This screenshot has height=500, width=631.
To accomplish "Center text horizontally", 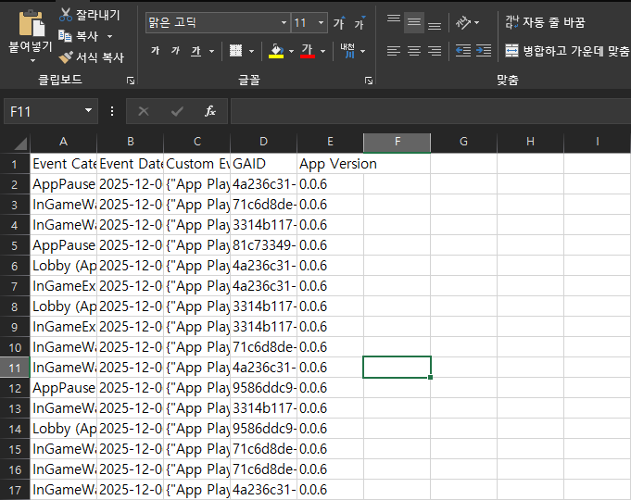I will [413, 51].
